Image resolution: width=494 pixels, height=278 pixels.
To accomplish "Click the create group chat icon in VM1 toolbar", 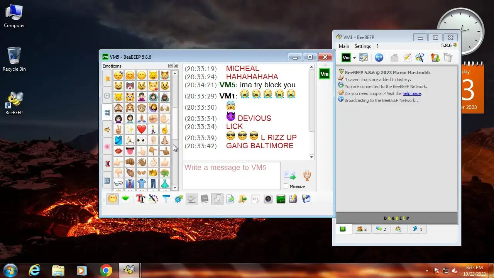I will point(420,58).
